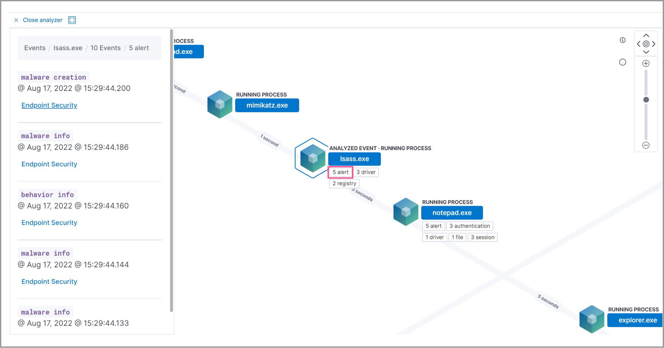664x348 pixels.
Task: Close the analyzer view
Action: 16,20
